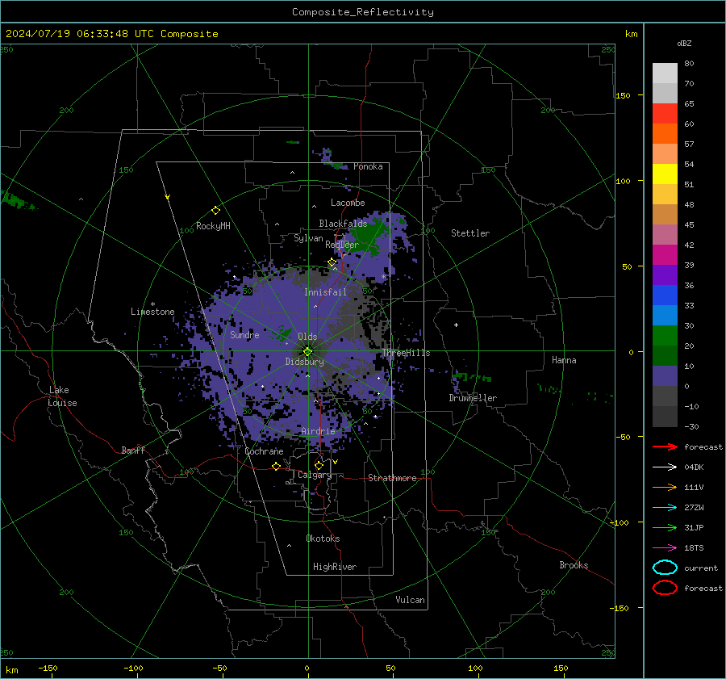
Task: Select blue swatch between 36 and 33 dBZ
Action: (x=665, y=295)
